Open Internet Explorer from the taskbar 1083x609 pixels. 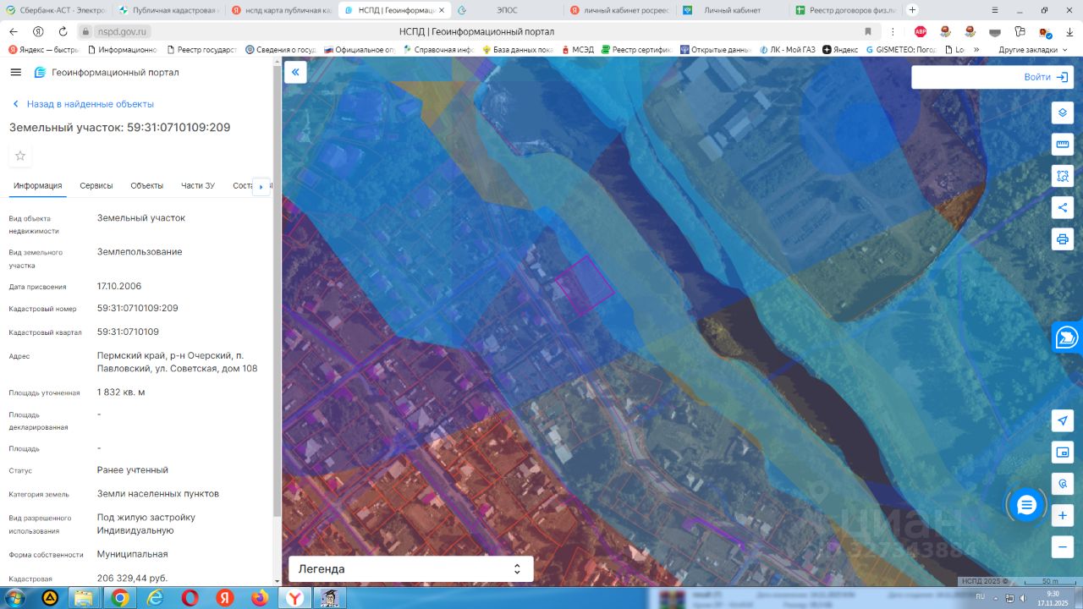click(x=155, y=598)
